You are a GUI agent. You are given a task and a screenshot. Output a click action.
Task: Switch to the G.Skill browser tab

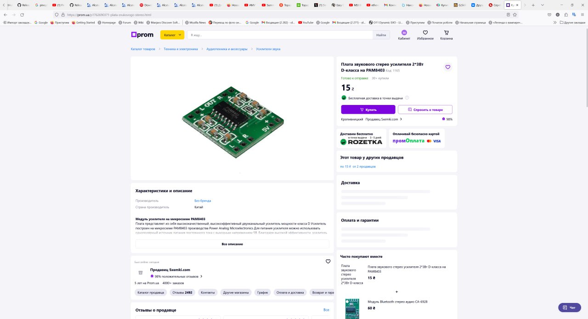coord(460,5)
